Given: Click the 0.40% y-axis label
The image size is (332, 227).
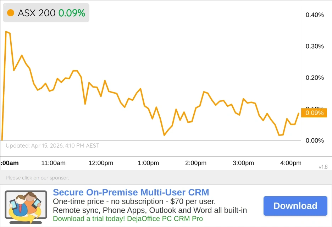Looking at the screenshot, I should pyautogui.click(x=315, y=15).
